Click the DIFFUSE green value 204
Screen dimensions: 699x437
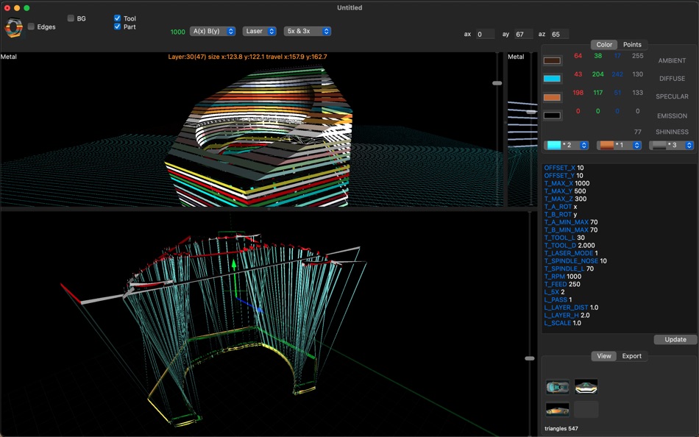tap(597, 74)
